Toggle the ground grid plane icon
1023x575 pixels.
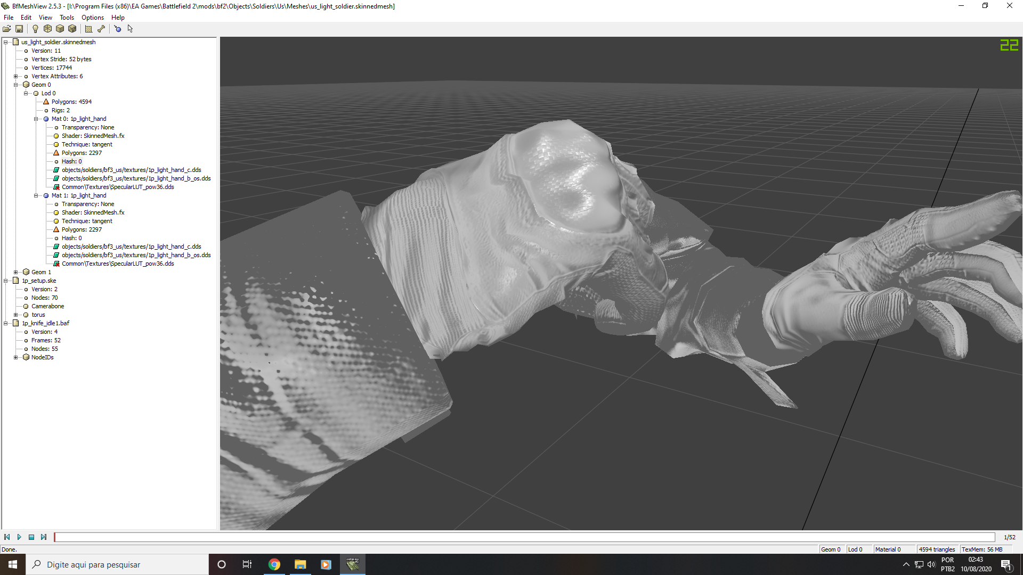tap(88, 29)
